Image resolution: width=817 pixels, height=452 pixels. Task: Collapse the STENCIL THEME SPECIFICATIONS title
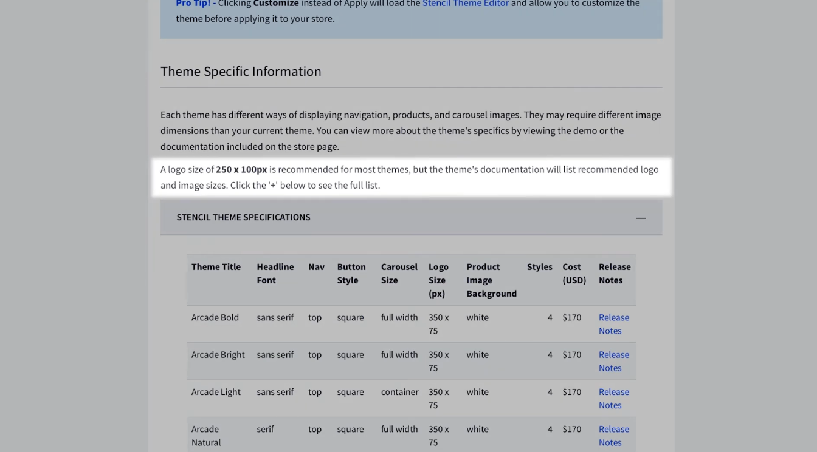[x=243, y=217]
